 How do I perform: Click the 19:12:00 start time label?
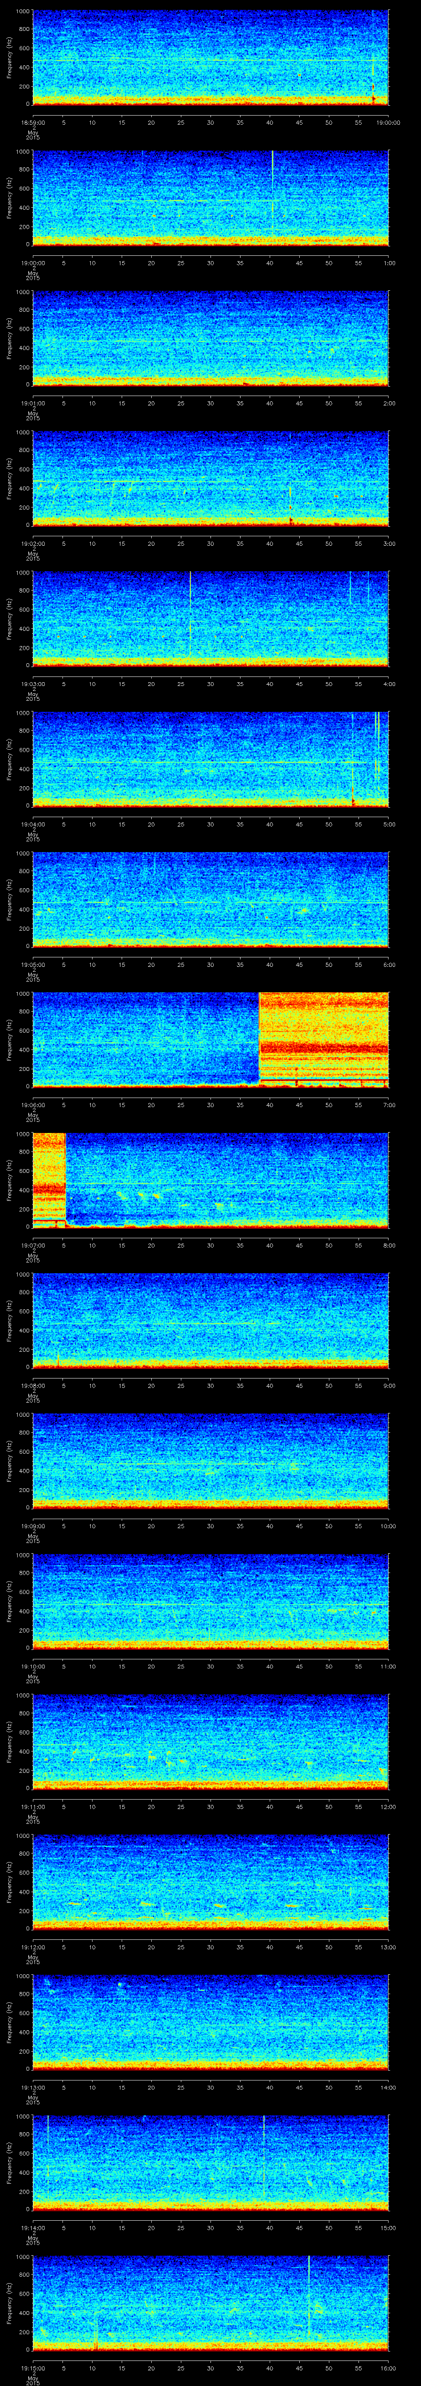tap(32, 1946)
